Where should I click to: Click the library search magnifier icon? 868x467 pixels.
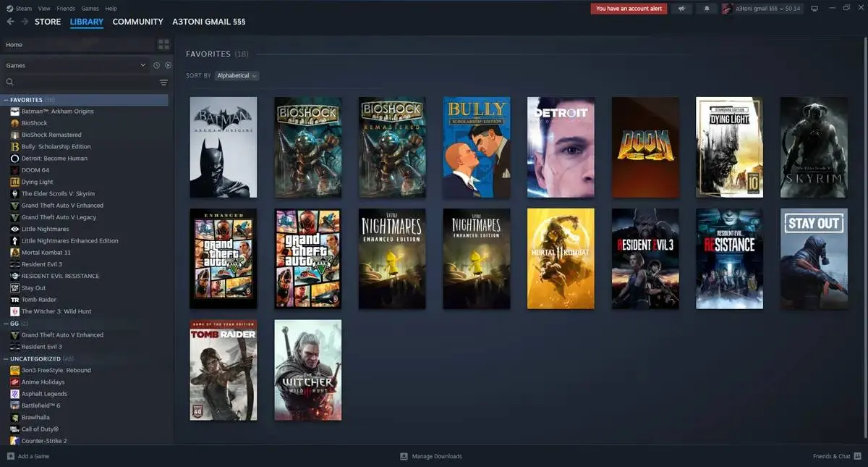point(10,83)
